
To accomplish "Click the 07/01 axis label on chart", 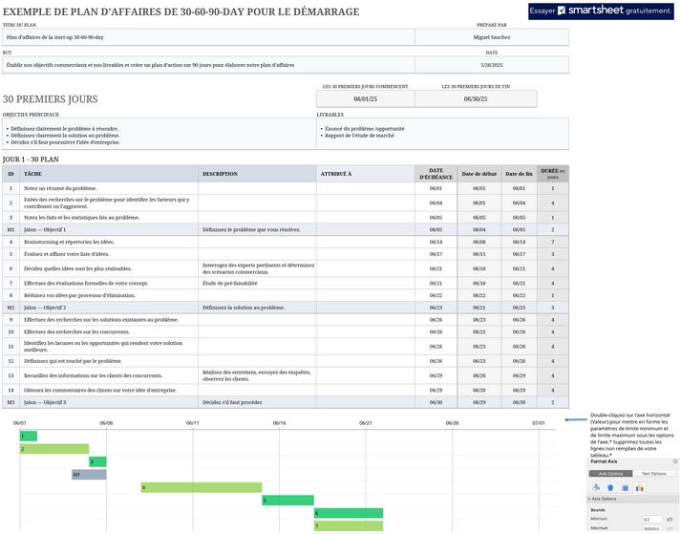I will tap(539, 423).
